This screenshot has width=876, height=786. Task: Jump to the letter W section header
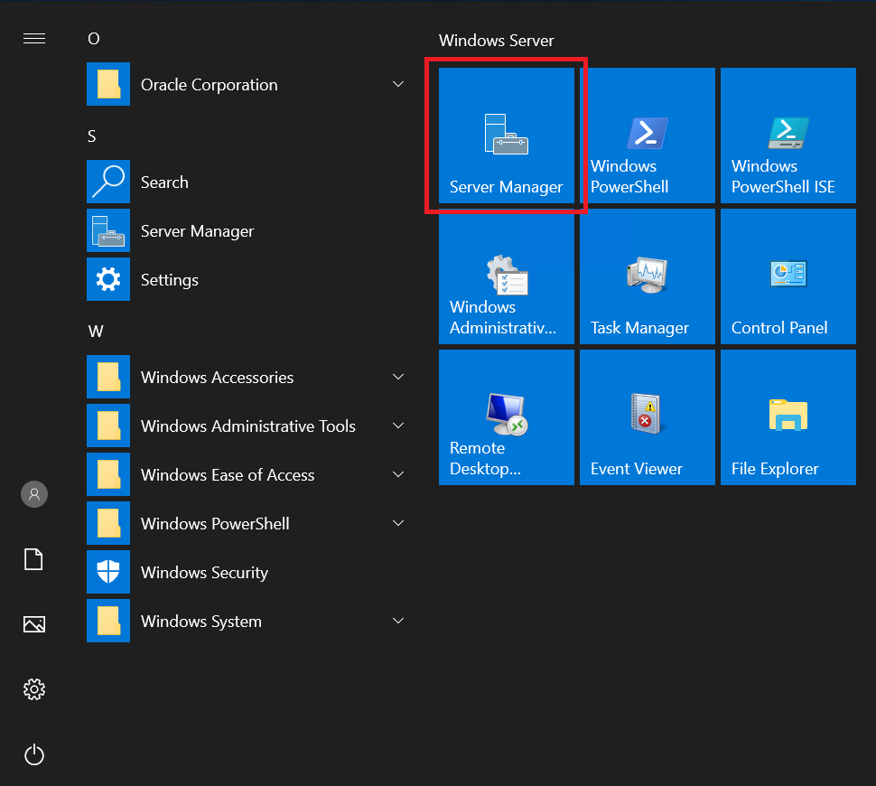pos(96,332)
